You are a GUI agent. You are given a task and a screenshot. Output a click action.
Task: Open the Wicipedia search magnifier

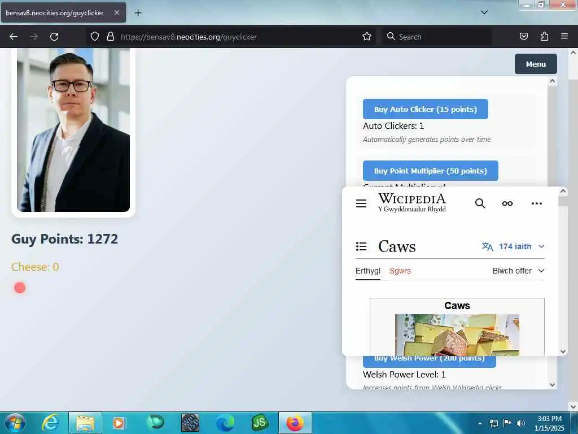[x=480, y=203]
